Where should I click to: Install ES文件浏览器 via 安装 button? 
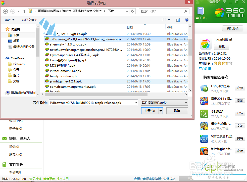click(x=240, y=88)
